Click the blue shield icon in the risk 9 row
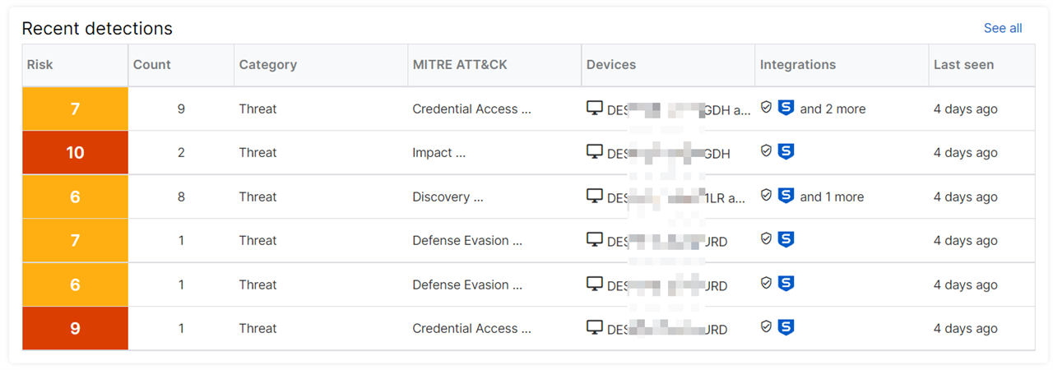Screen dimensions: 1053x370 tap(786, 327)
